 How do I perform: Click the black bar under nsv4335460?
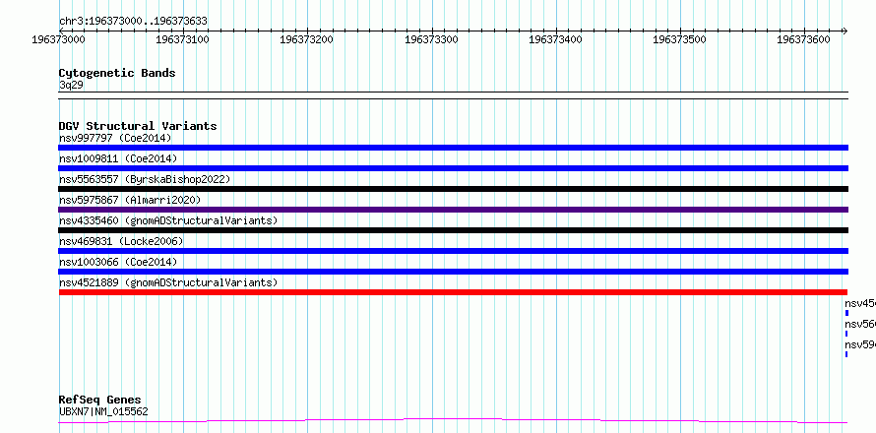click(x=453, y=230)
